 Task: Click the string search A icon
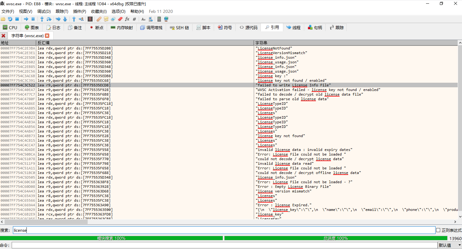point(143,19)
